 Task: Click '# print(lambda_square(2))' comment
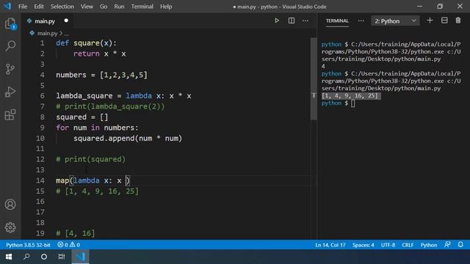click(x=110, y=106)
